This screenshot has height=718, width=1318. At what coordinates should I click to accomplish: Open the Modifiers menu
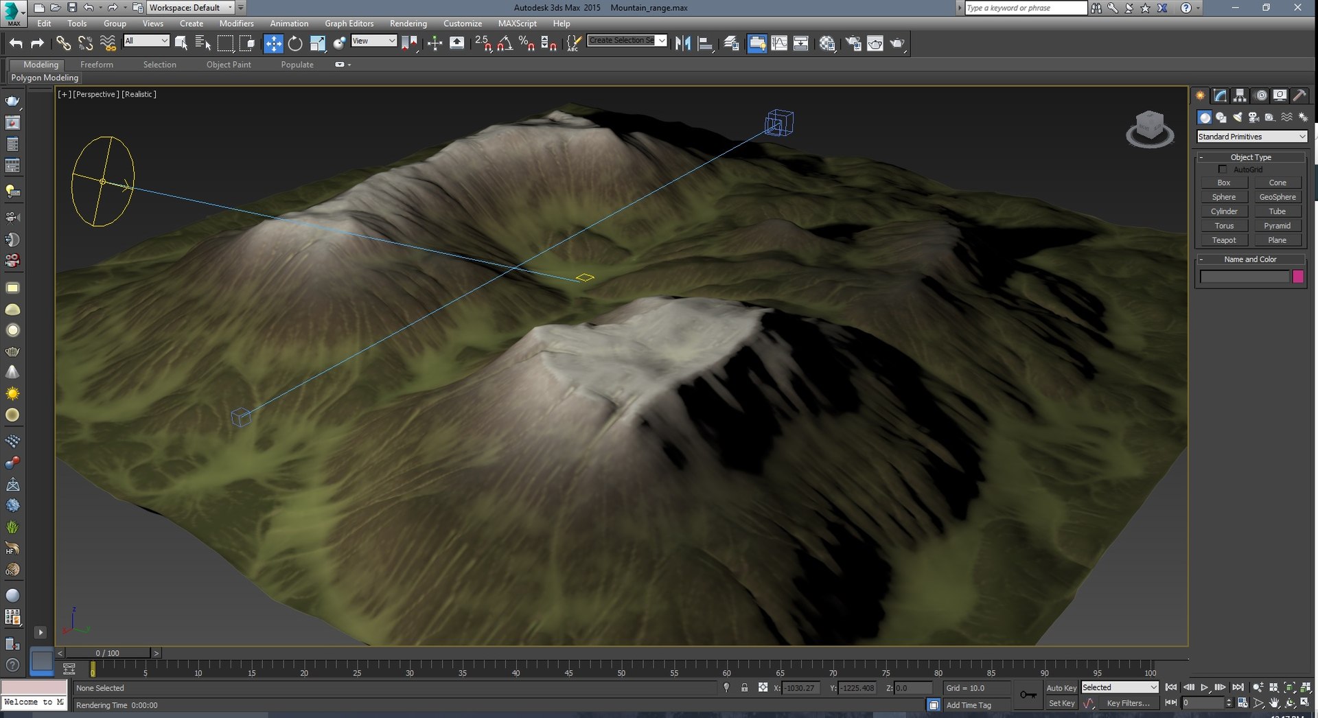pos(237,23)
